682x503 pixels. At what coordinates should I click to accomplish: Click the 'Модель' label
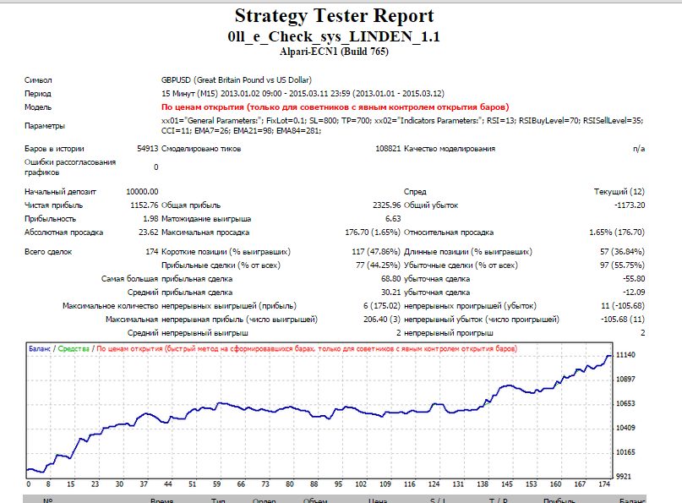38,107
